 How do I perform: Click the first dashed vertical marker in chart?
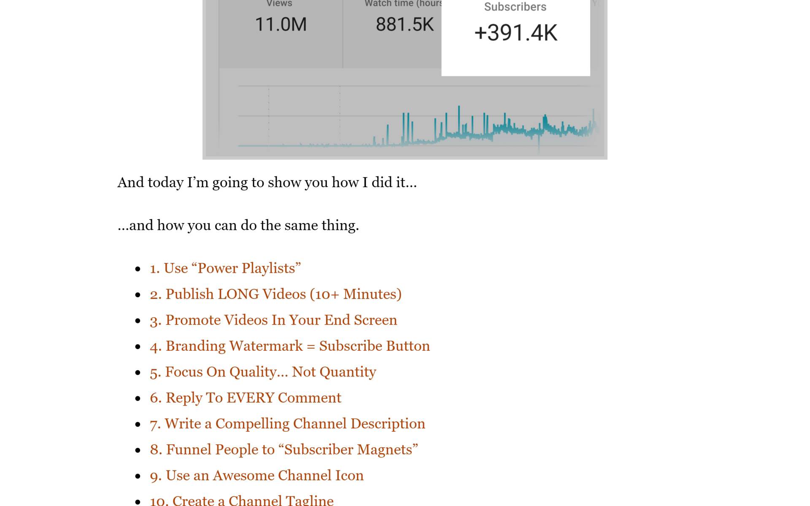(x=269, y=116)
